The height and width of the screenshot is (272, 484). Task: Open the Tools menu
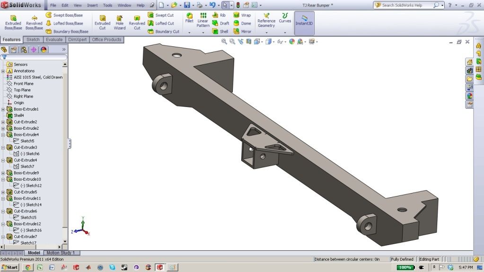pyautogui.click(x=107, y=5)
